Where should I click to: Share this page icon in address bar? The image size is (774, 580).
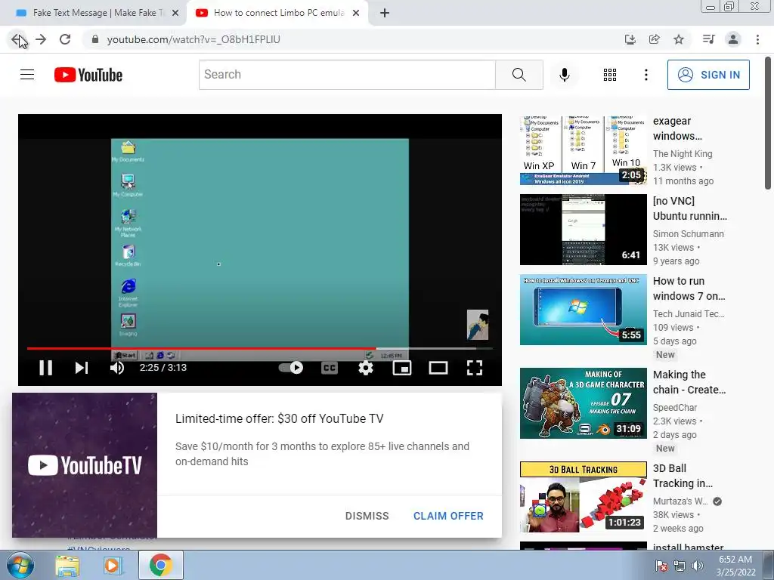[x=655, y=39]
